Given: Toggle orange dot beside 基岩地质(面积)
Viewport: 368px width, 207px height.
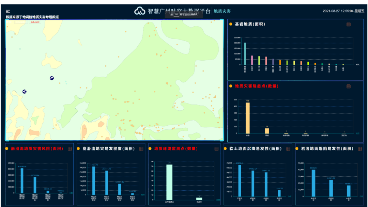Looking at the screenshot, I should click(x=231, y=24).
